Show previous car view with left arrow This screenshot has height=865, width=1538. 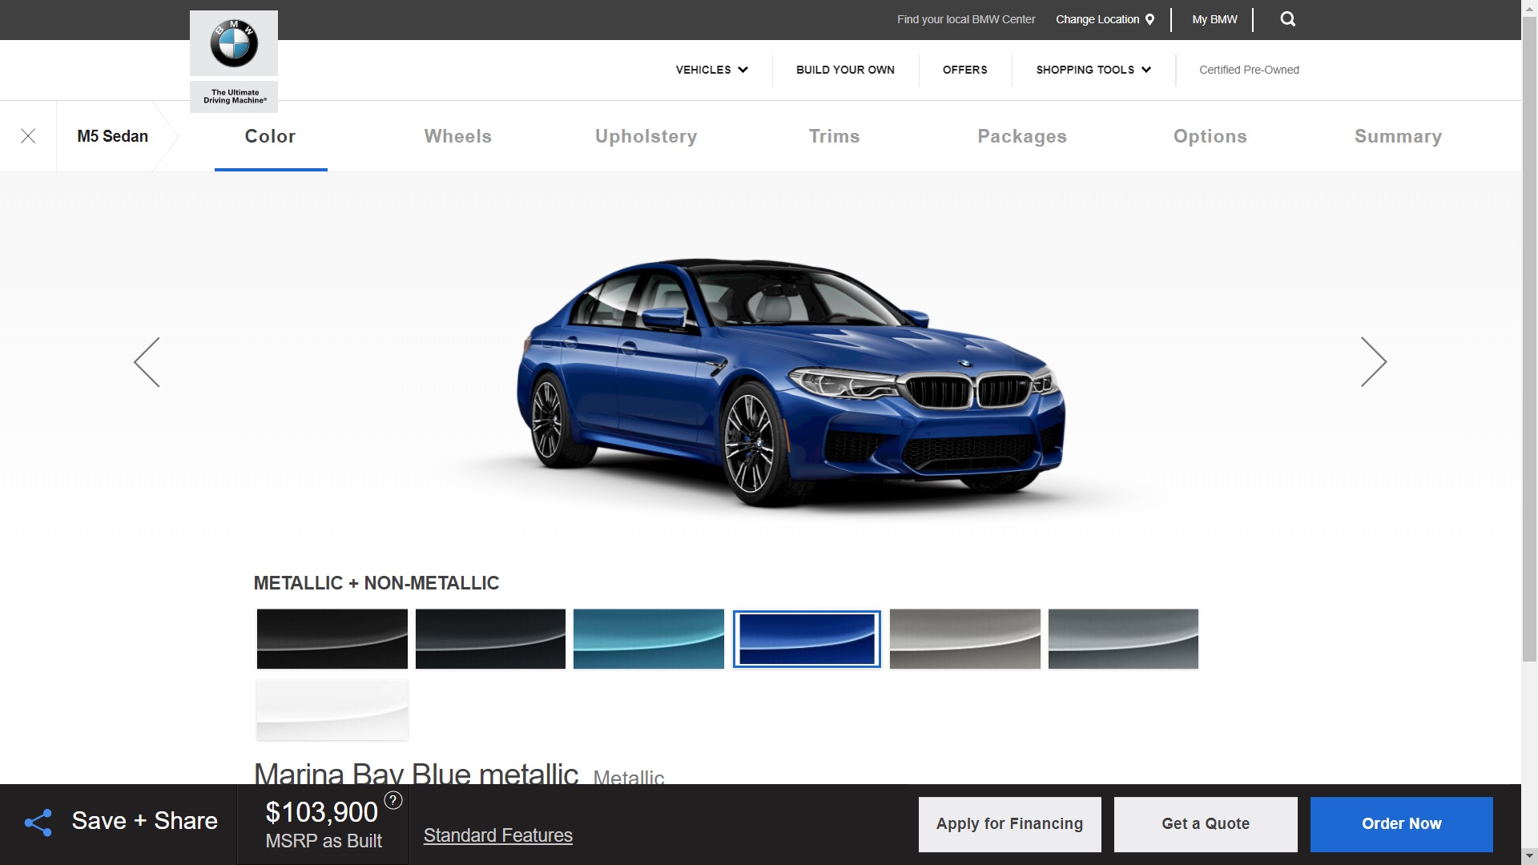(147, 362)
